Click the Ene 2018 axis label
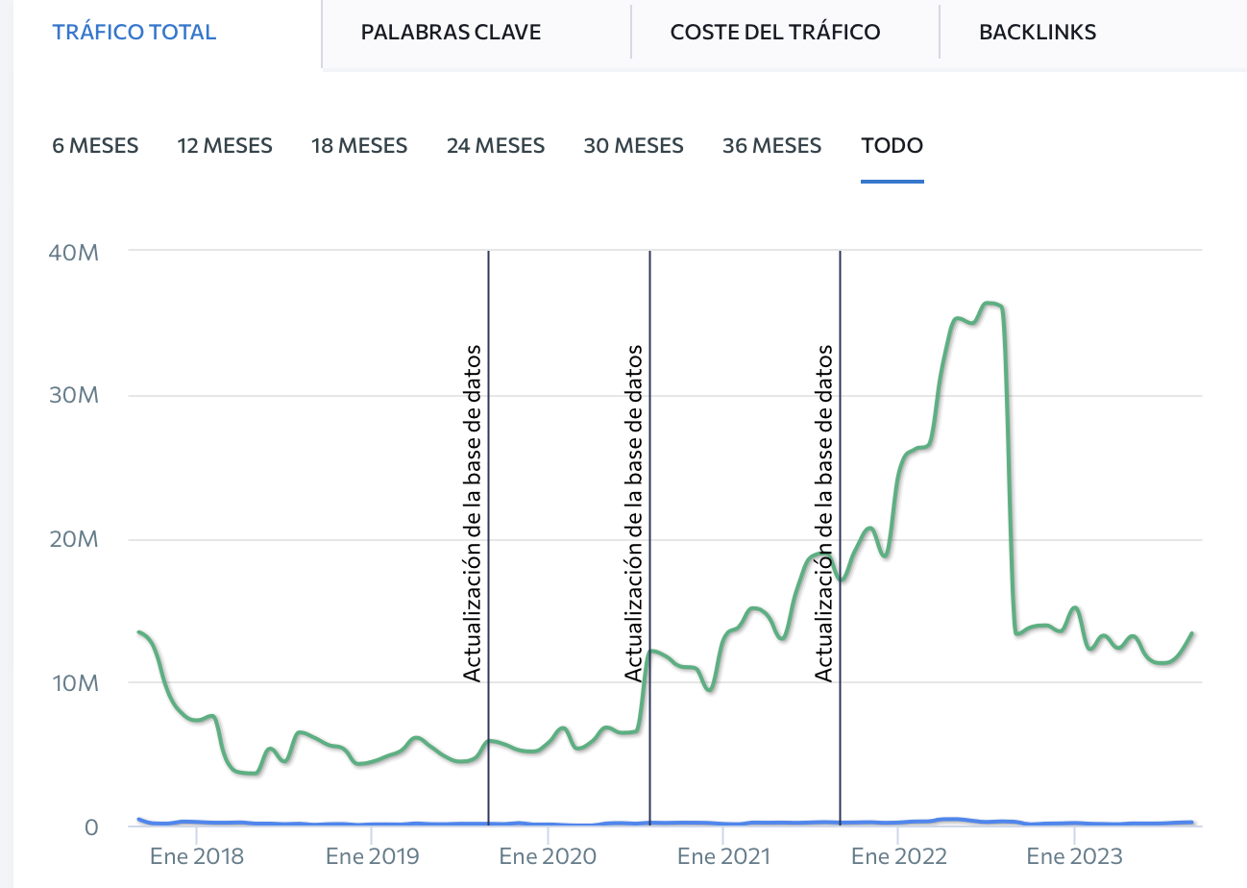1247x888 pixels. 196,855
